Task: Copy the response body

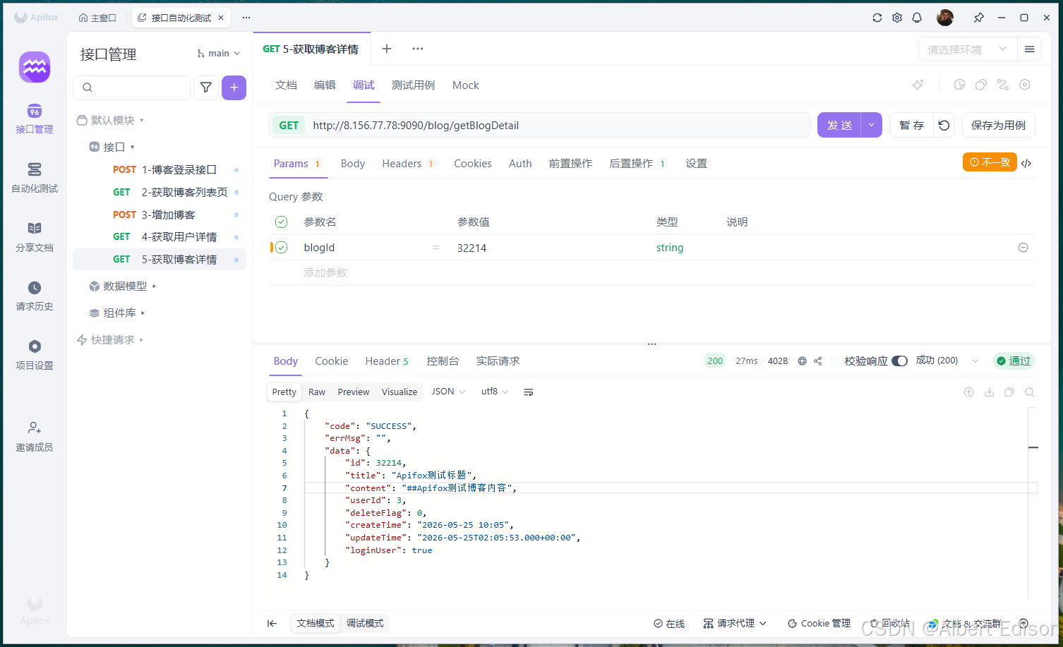Action: (x=1009, y=392)
